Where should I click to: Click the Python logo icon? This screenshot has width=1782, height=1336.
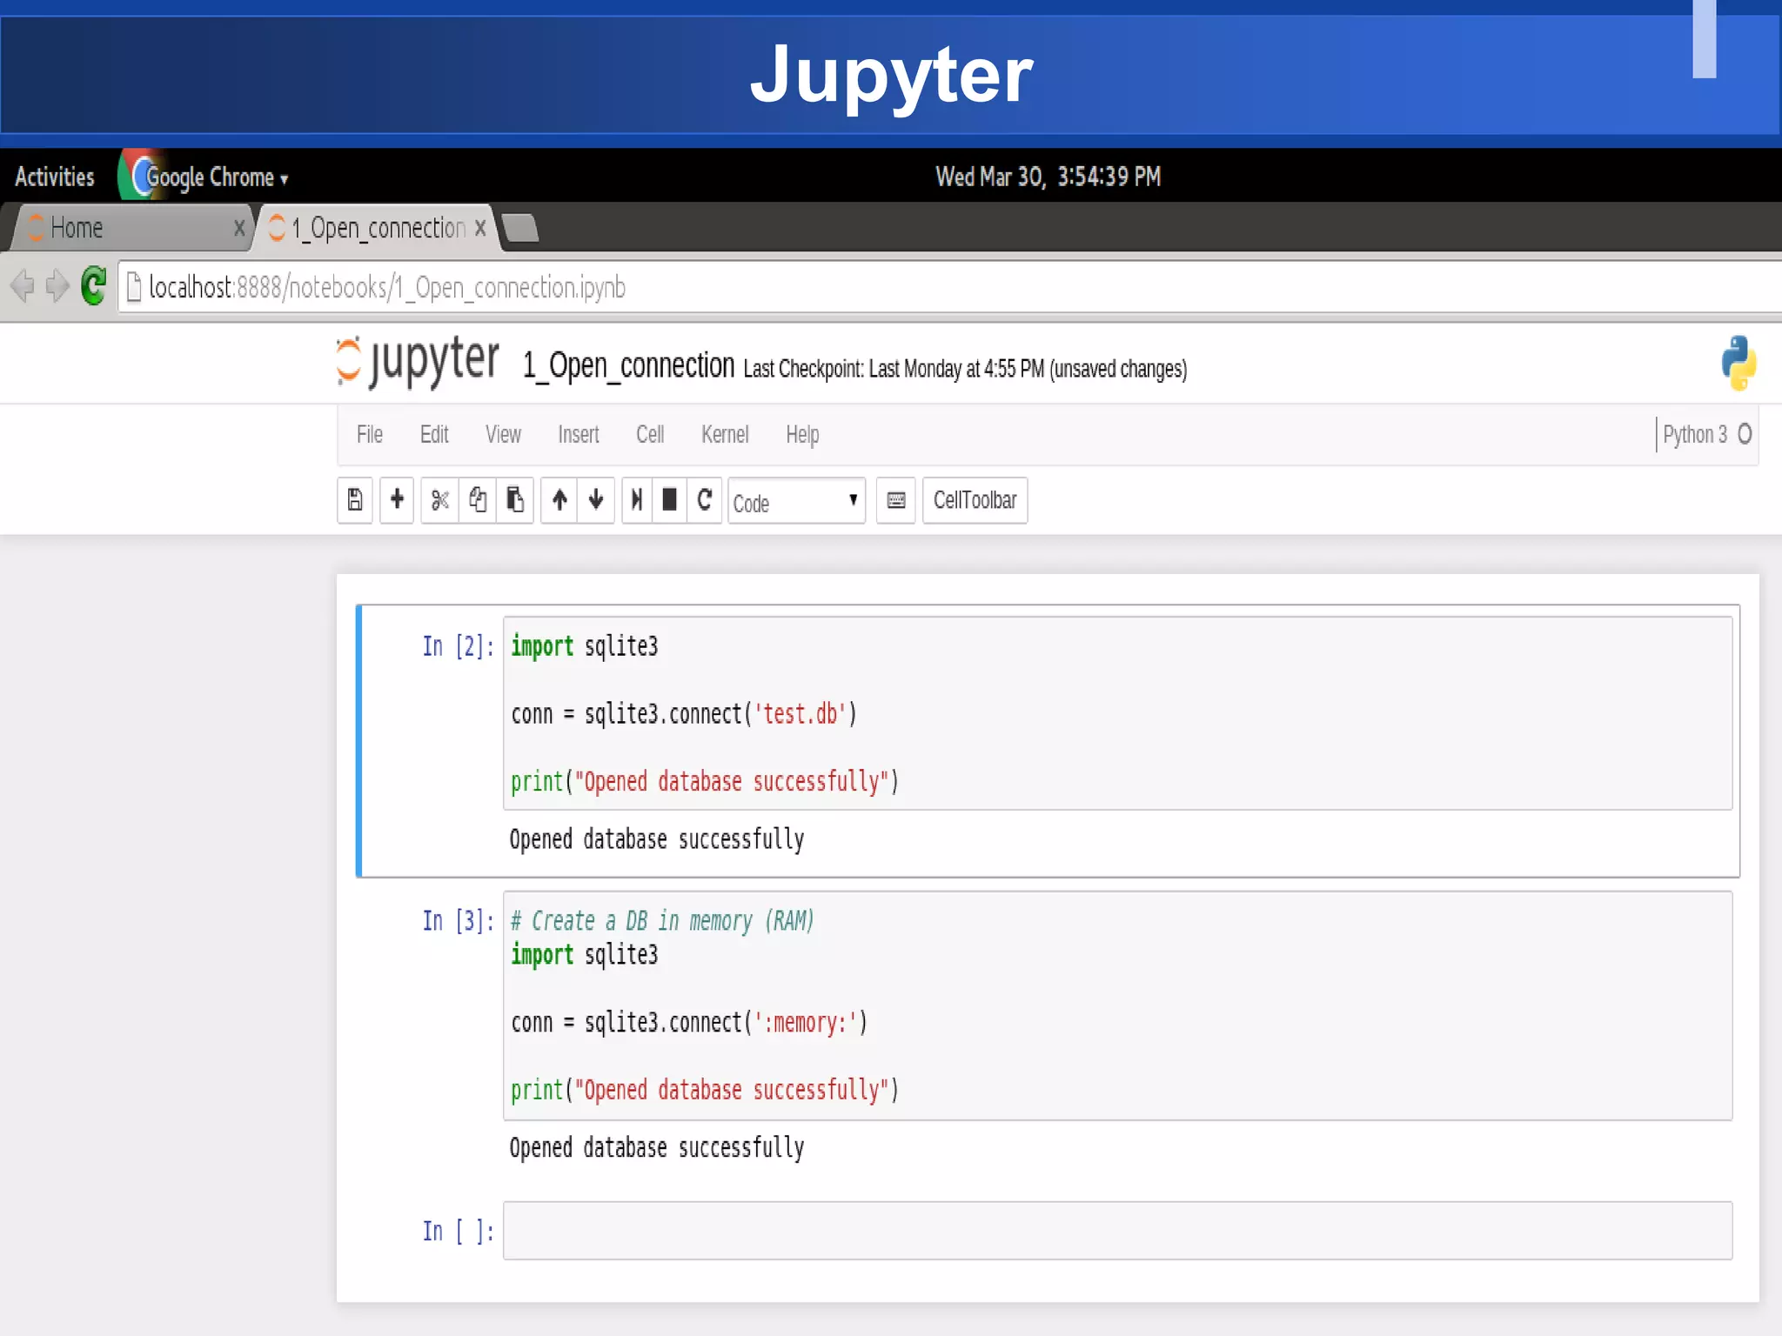point(1738,364)
